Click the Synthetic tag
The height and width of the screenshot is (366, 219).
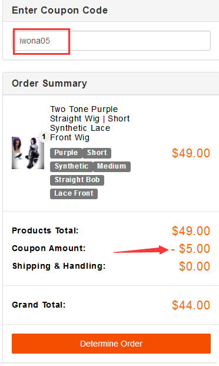[71, 166]
